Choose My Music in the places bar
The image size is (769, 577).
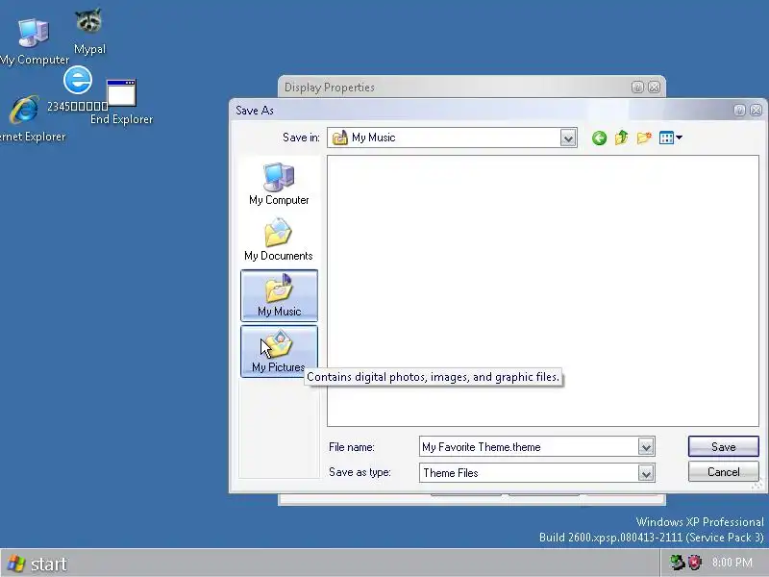[279, 295]
